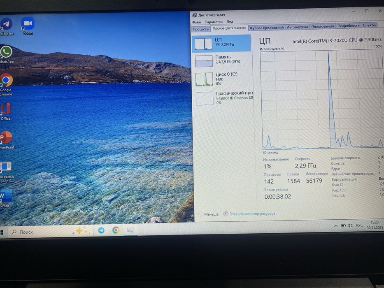Maximize the Task Manager window

[x=367, y=11]
